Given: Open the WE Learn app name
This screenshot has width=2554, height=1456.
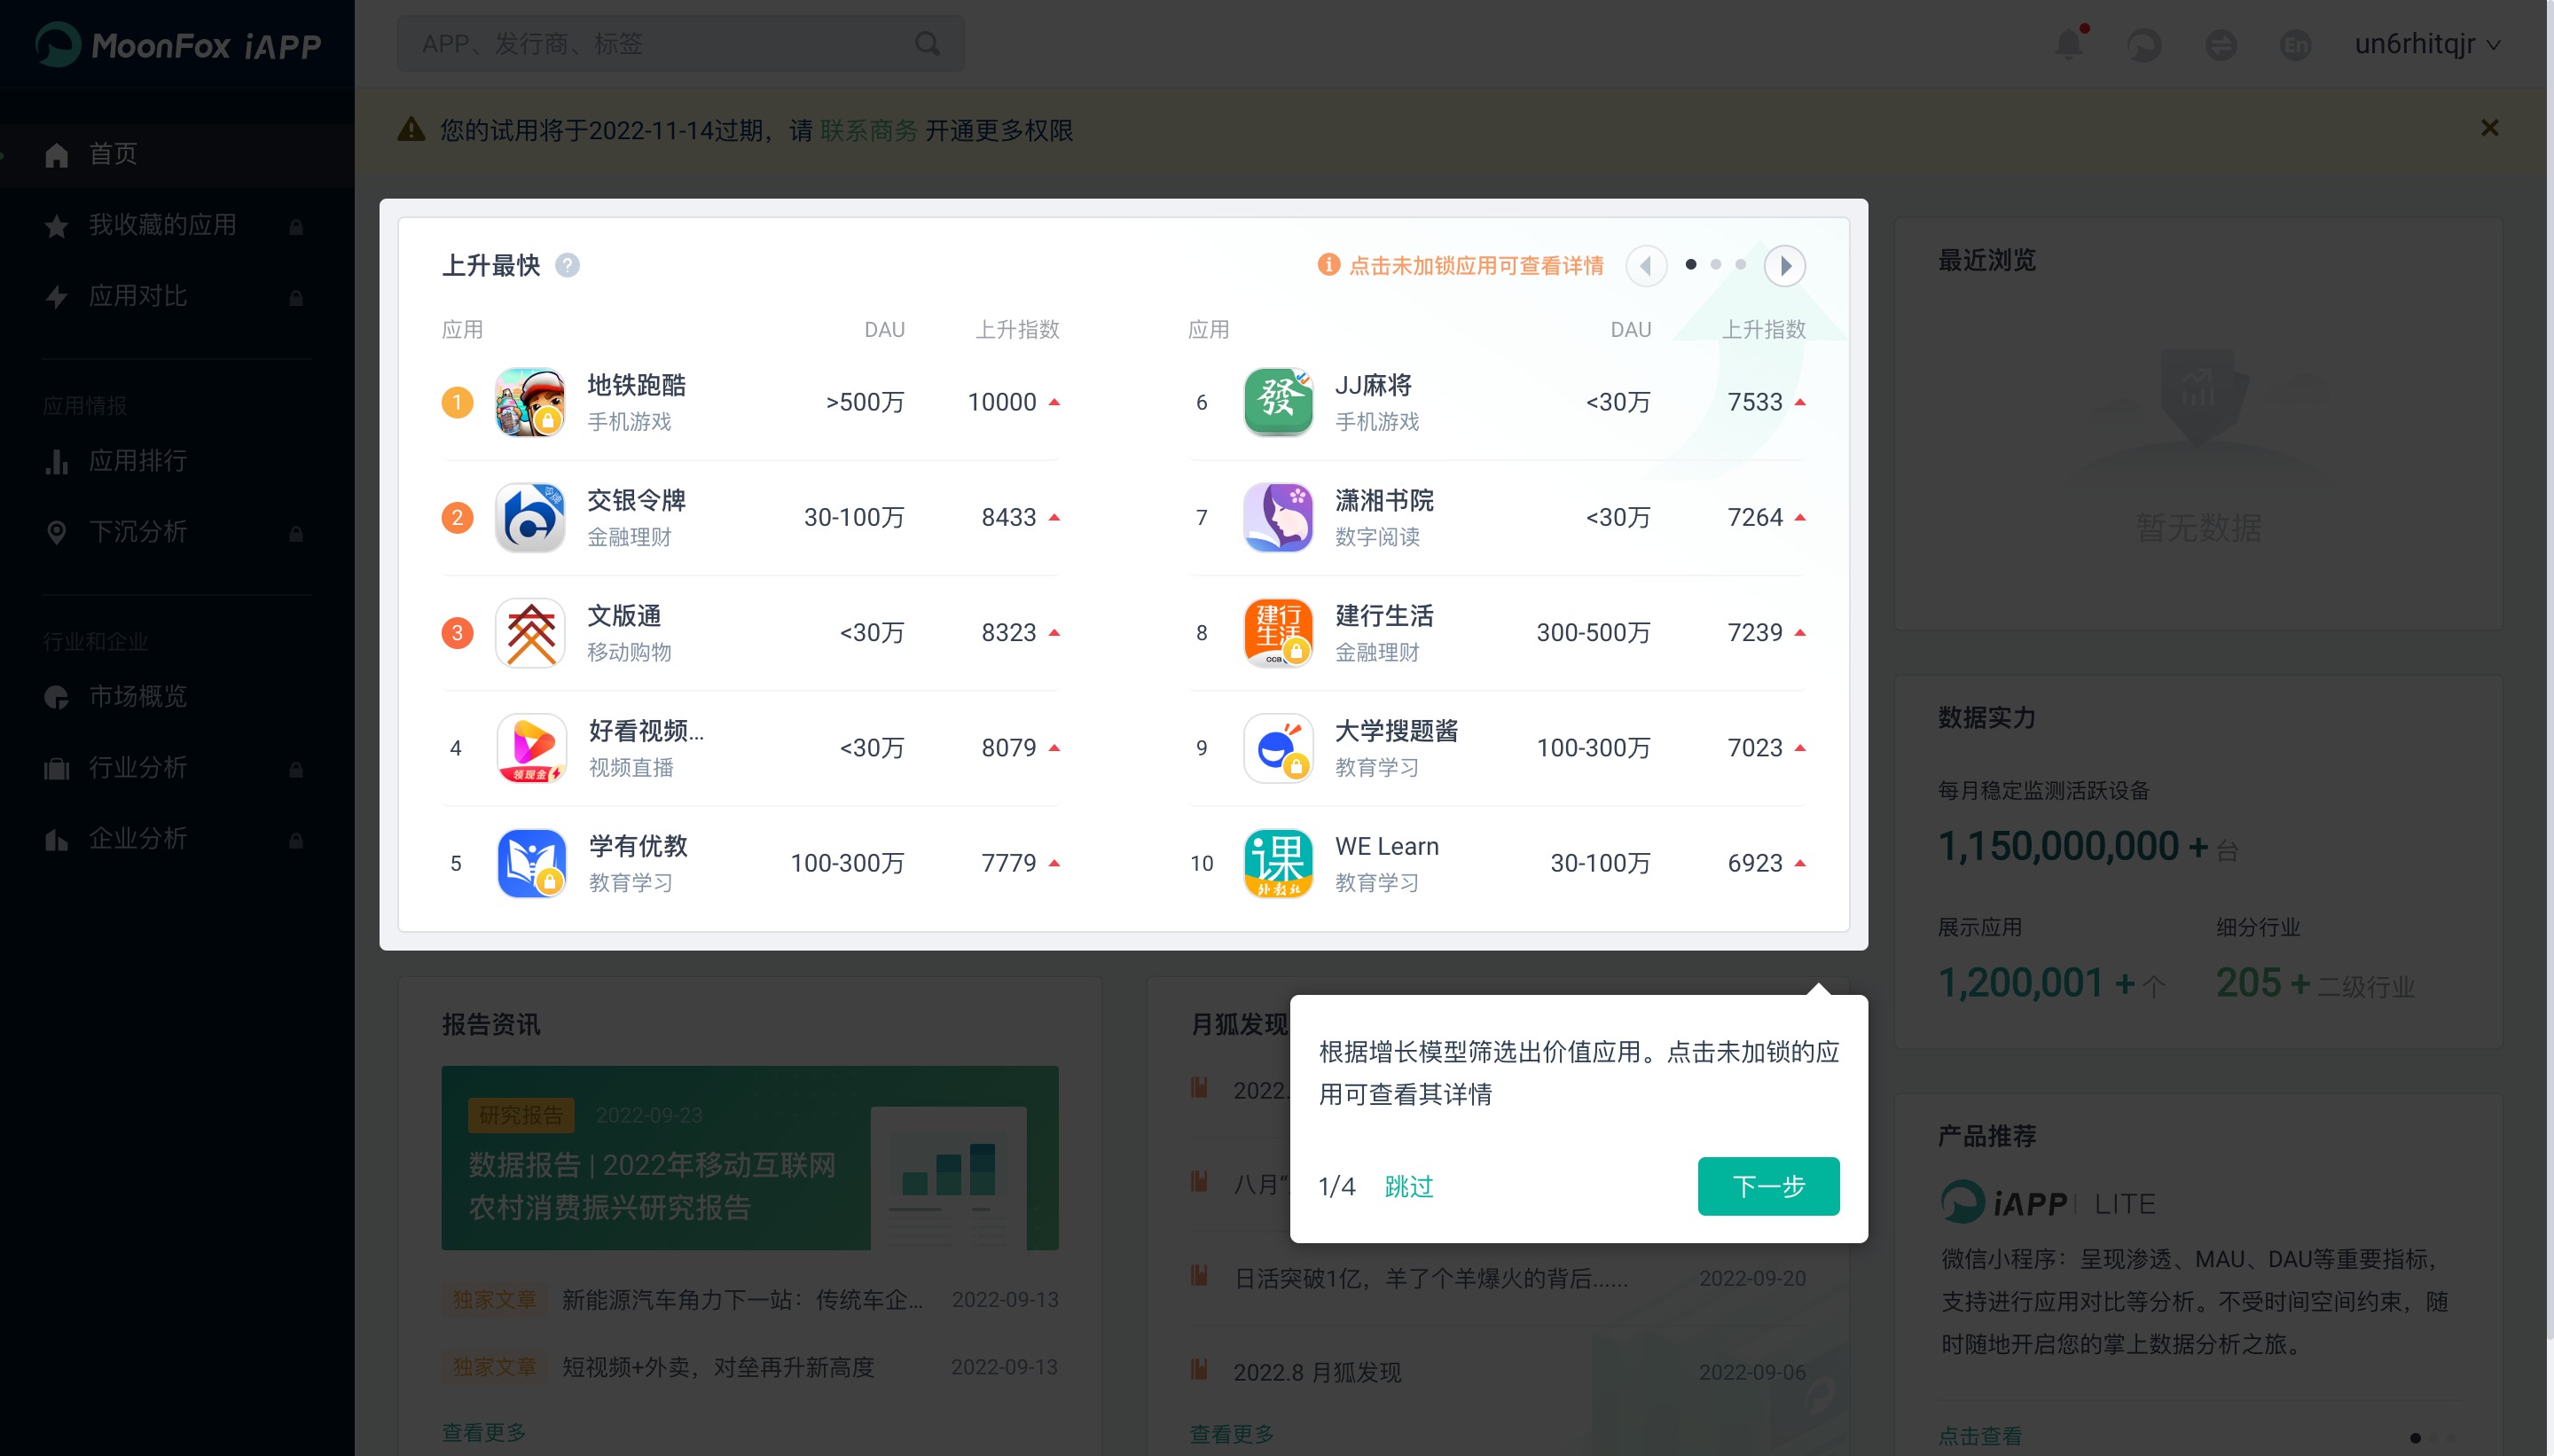Looking at the screenshot, I should [1387, 846].
